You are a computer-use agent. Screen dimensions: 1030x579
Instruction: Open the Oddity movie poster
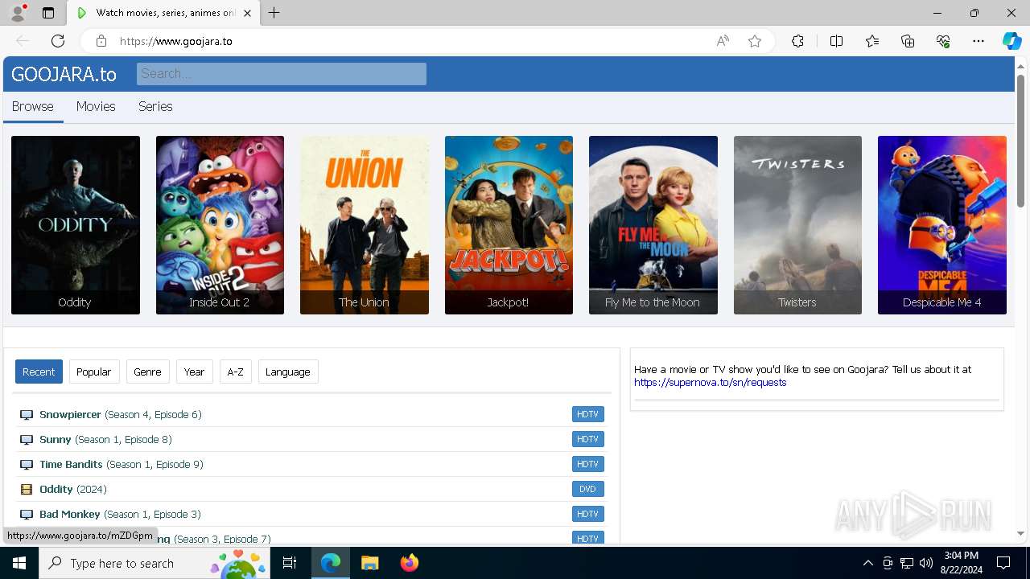coord(76,225)
